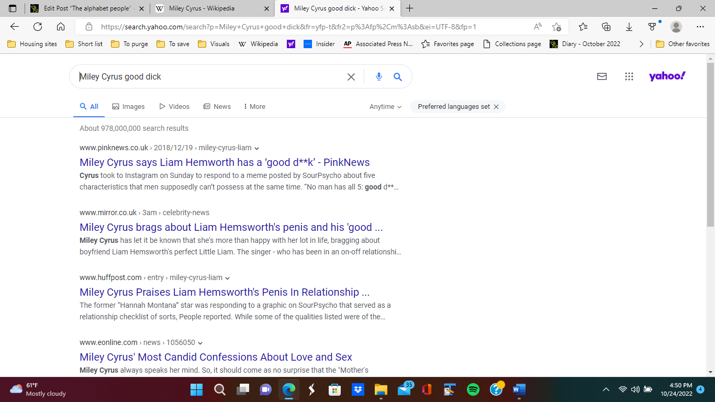Switch to the Images search tab
This screenshot has height=402, width=715.
pos(128,107)
